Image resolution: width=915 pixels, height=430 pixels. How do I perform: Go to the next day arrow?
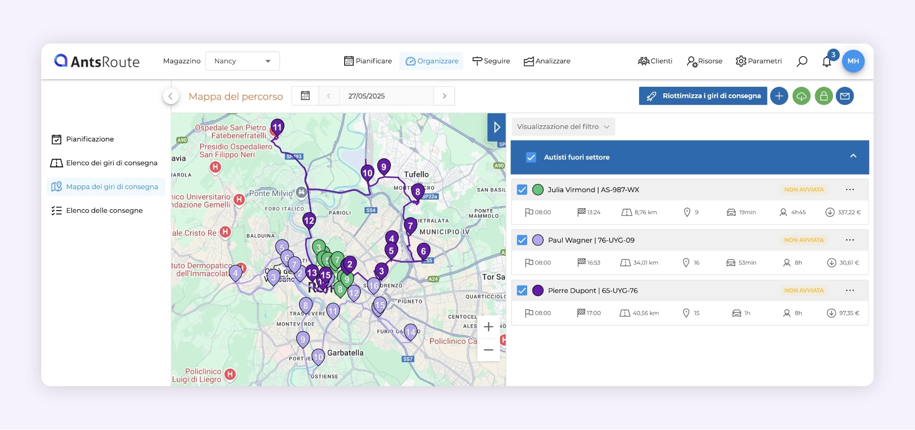pyautogui.click(x=444, y=96)
